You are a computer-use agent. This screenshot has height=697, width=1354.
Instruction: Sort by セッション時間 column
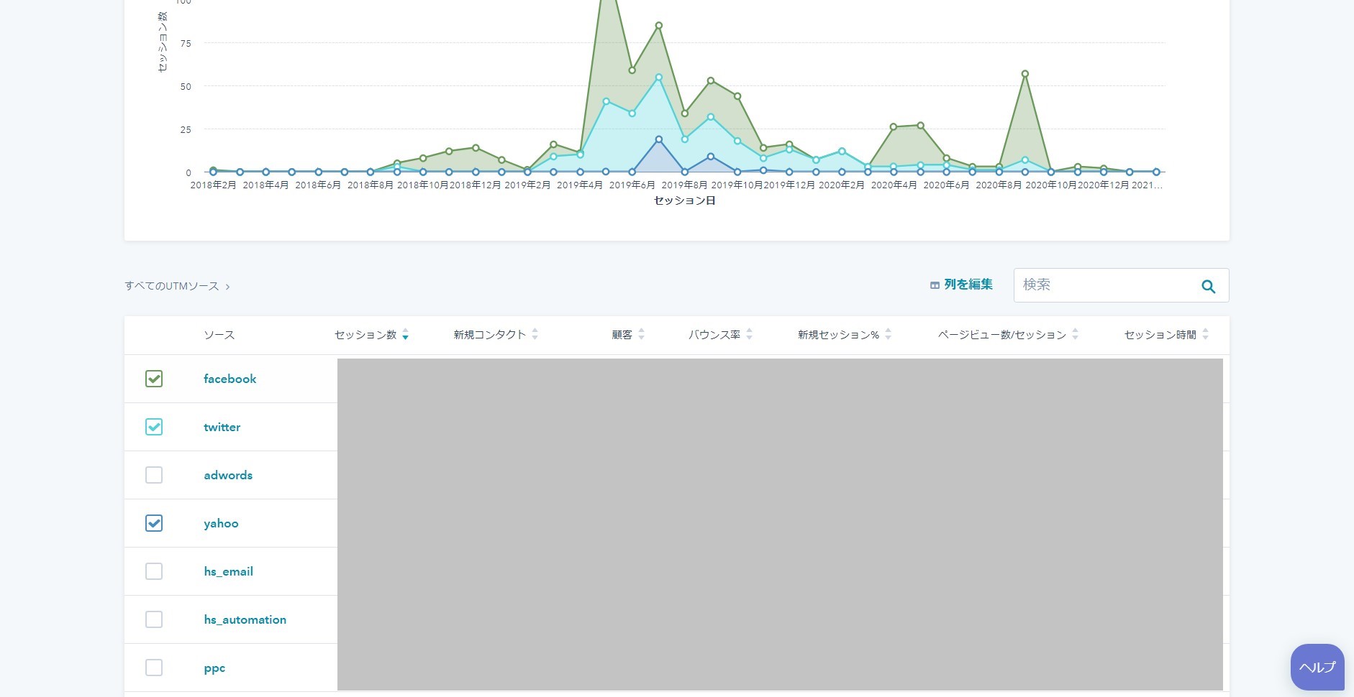tap(1166, 335)
